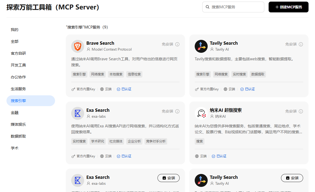Open first Exa Search title with 免安装
The width and height of the screenshot is (315, 192).
click(x=98, y=110)
